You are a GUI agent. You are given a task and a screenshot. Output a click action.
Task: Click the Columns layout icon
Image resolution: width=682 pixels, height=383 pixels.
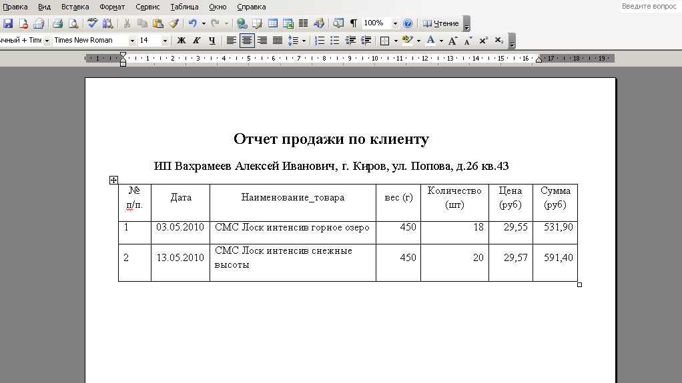(x=303, y=23)
